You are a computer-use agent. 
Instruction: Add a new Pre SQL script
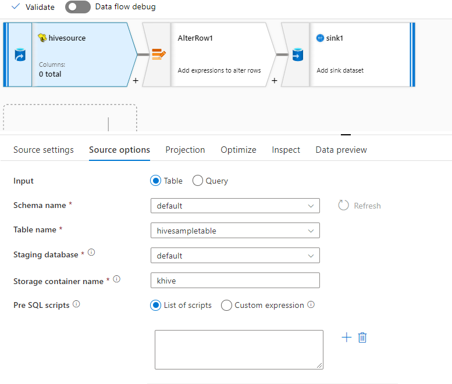pos(347,338)
